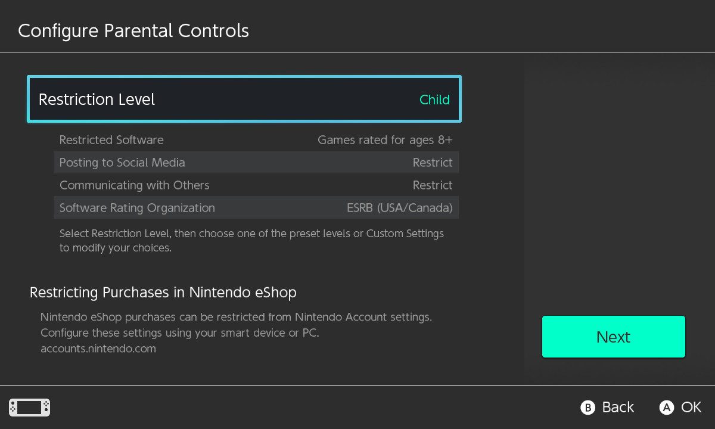Select the Restricted Software row label

pyautogui.click(x=111, y=140)
